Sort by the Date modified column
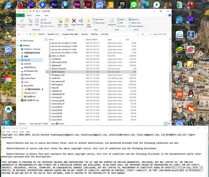The image size is (209, 177). [x=91, y=40]
